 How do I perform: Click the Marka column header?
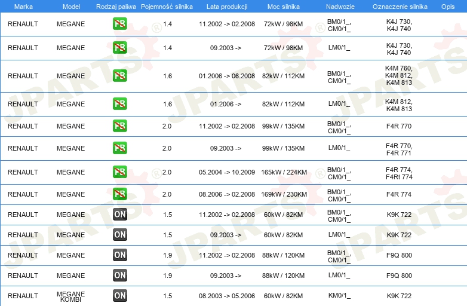(x=23, y=7)
